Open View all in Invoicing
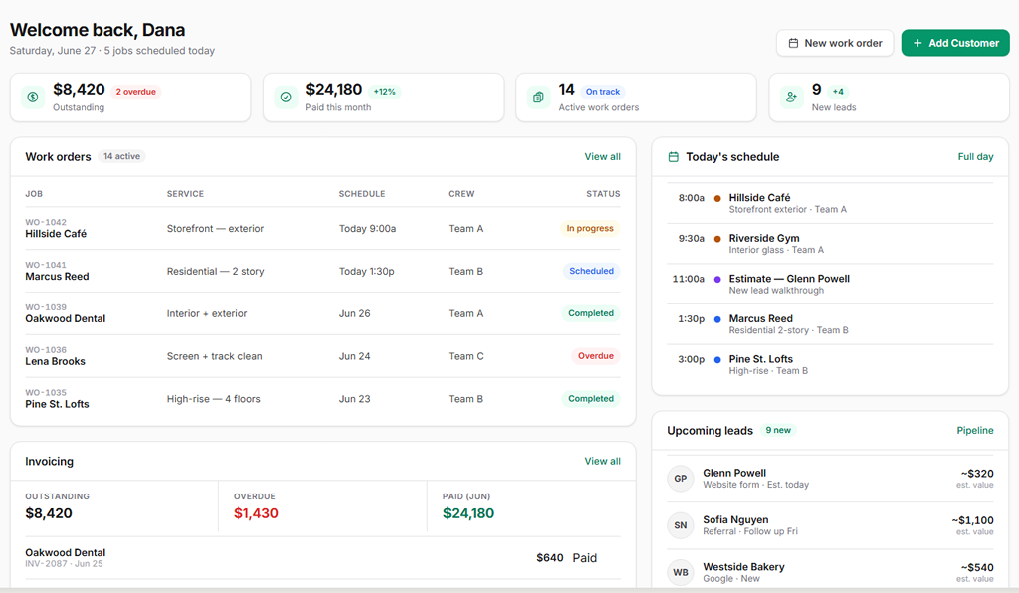Screen dimensions: 1019x593 click(602, 461)
